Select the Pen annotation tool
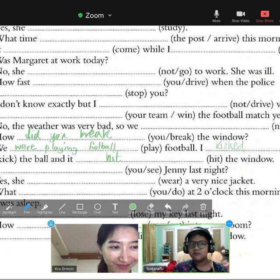Screen dimensions: 280x280 [27, 209]
